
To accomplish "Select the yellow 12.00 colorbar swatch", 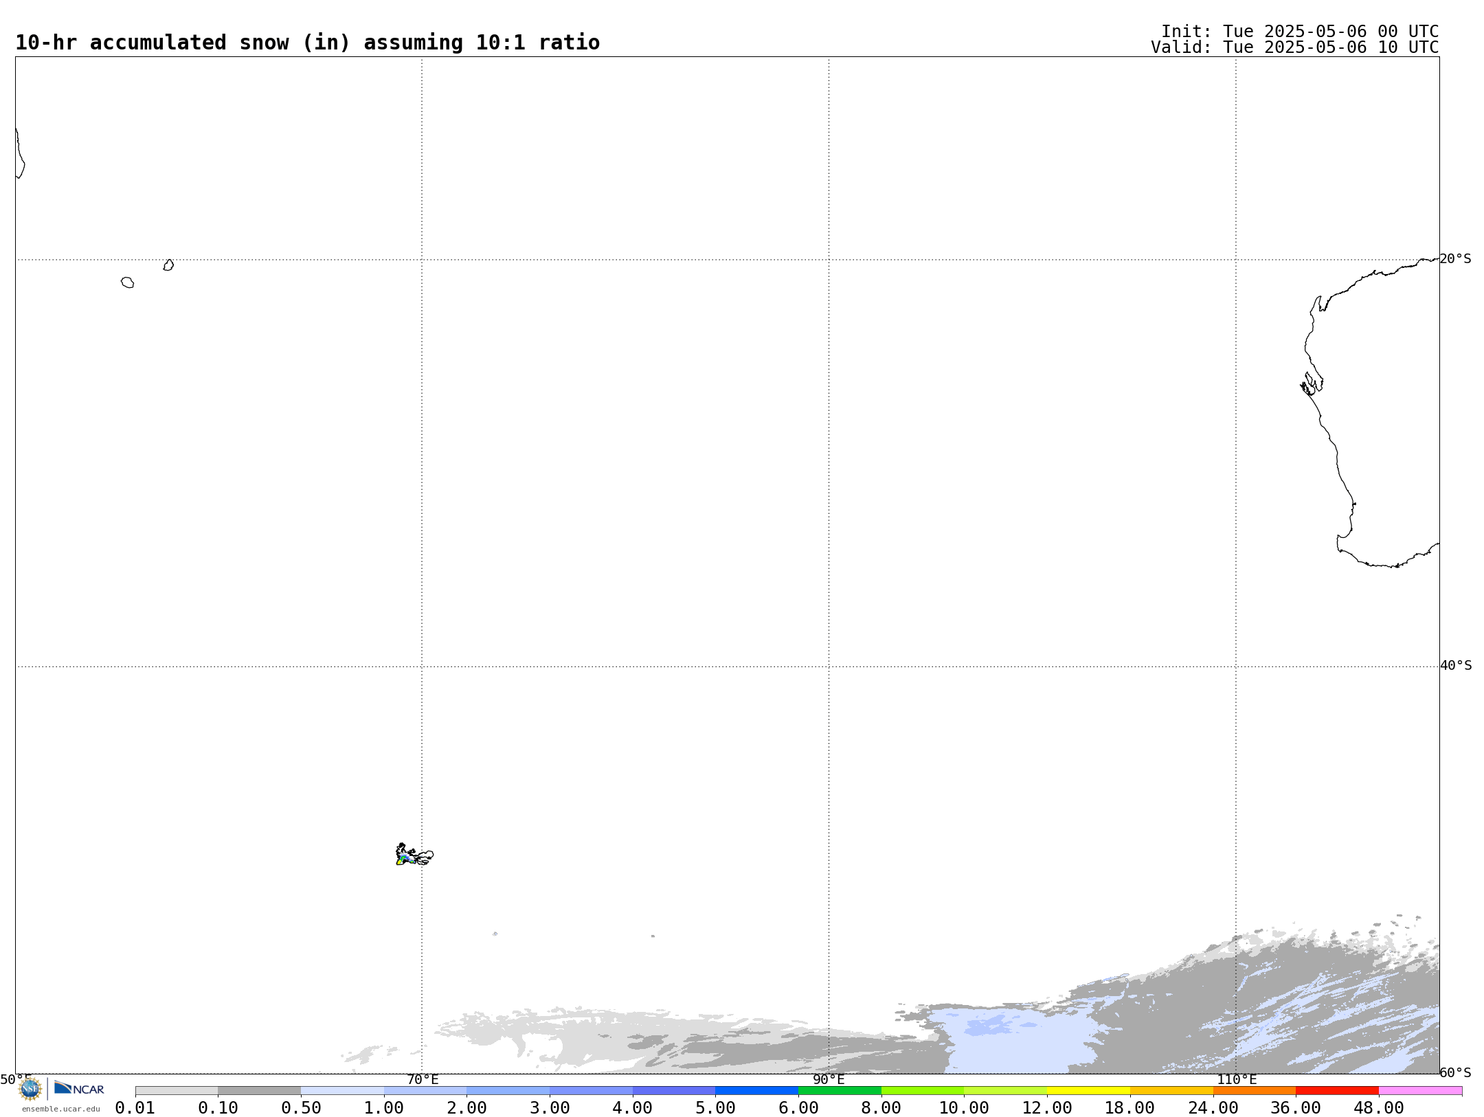I will 1088,1091.
